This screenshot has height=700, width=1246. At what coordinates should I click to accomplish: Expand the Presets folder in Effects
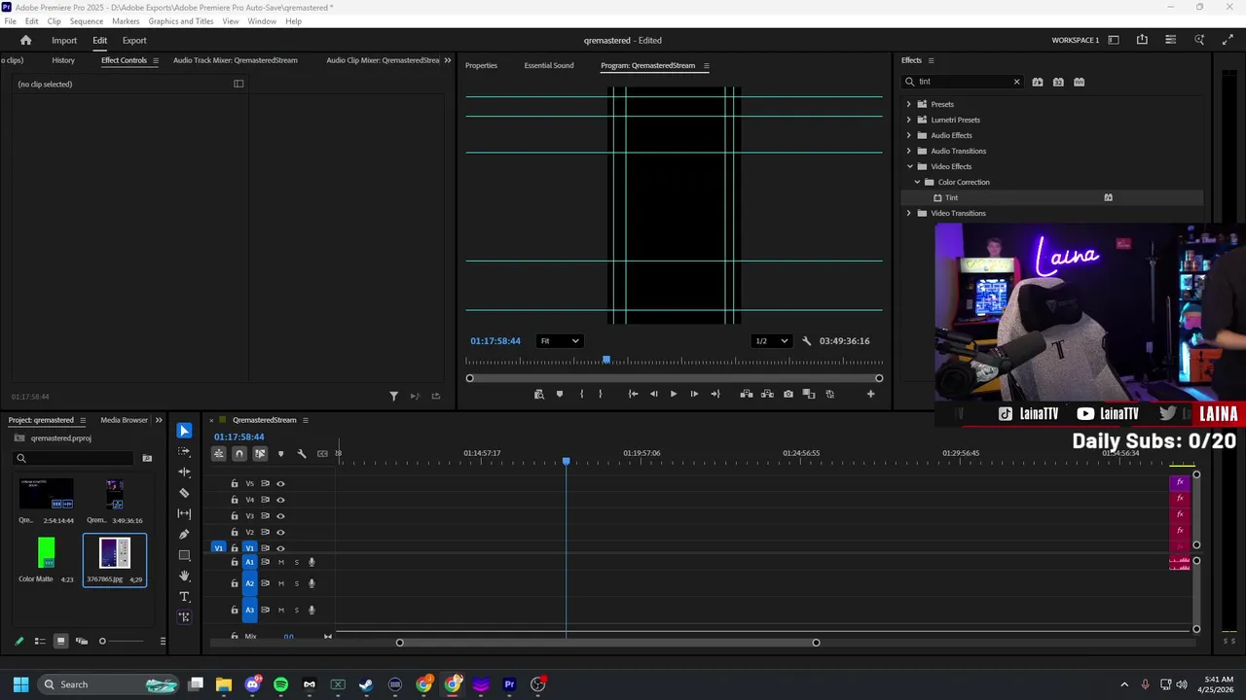click(x=909, y=104)
